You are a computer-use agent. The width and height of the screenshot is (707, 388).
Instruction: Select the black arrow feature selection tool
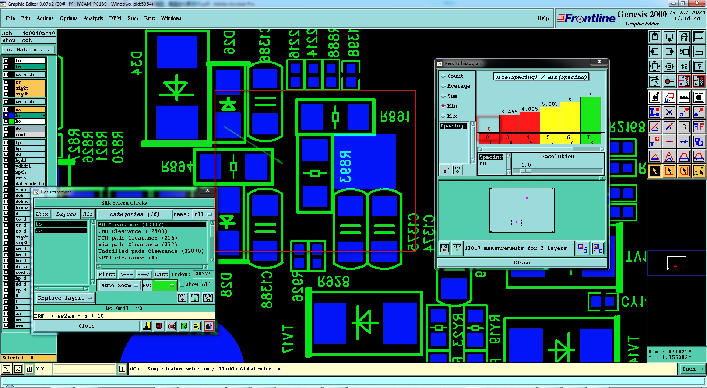coord(655,171)
